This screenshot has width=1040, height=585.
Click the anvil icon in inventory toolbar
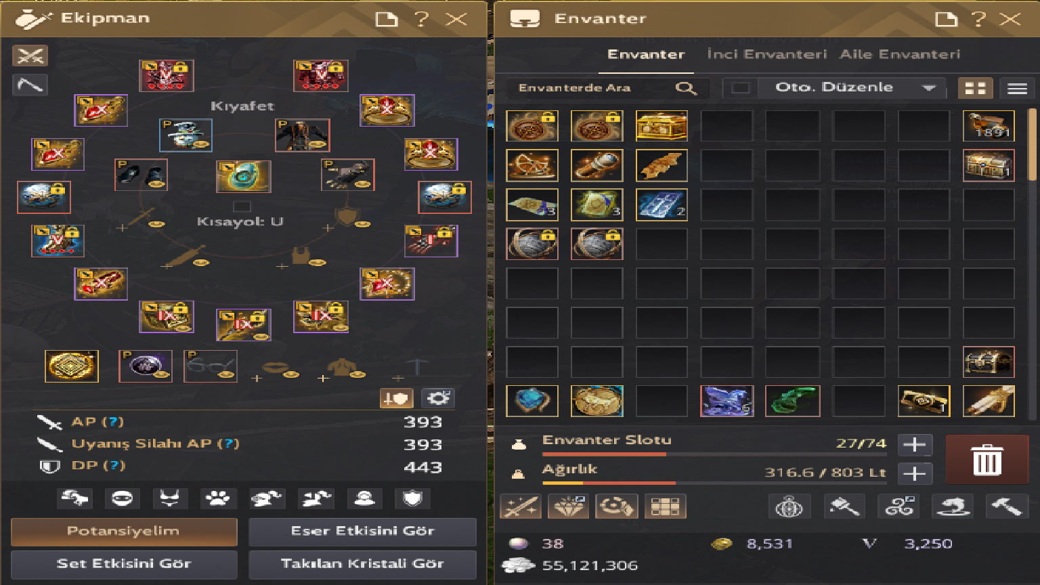(x=953, y=506)
